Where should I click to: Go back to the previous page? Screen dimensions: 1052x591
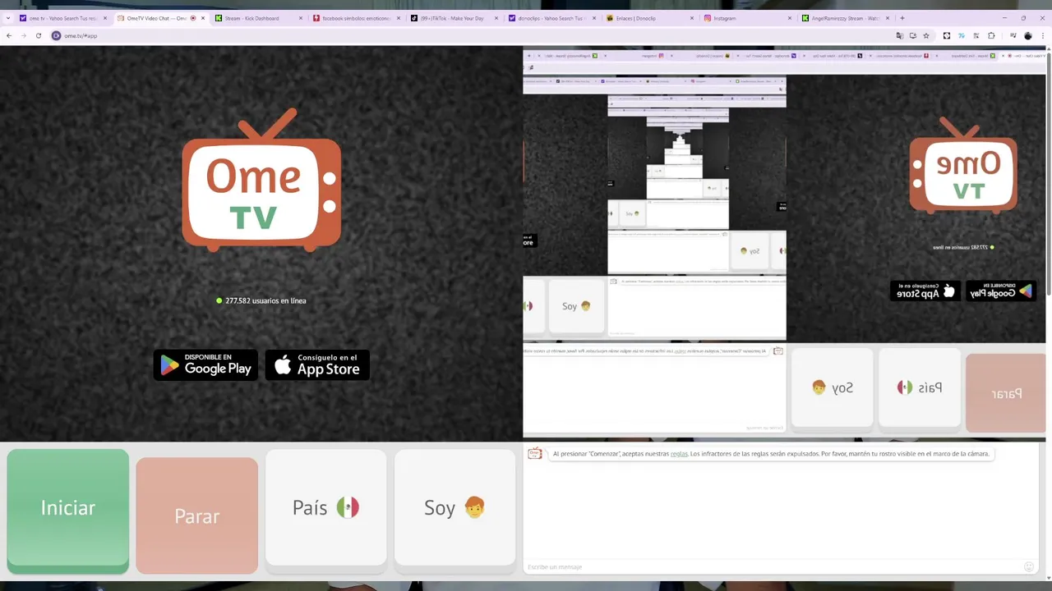click(9, 35)
